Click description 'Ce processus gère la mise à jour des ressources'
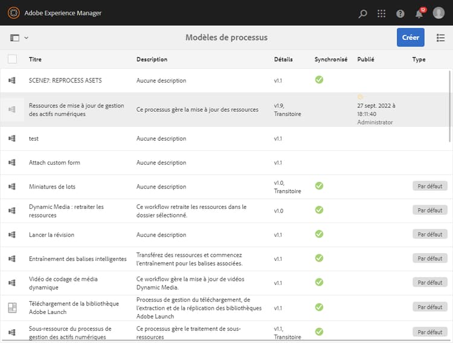The image size is (453, 343). [198, 109]
